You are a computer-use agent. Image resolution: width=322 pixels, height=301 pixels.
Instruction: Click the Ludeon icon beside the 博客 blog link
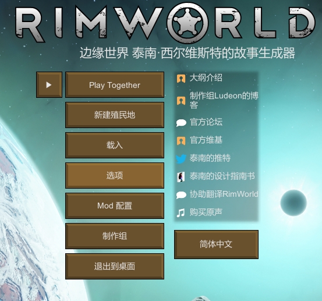click(x=181, y=101)
